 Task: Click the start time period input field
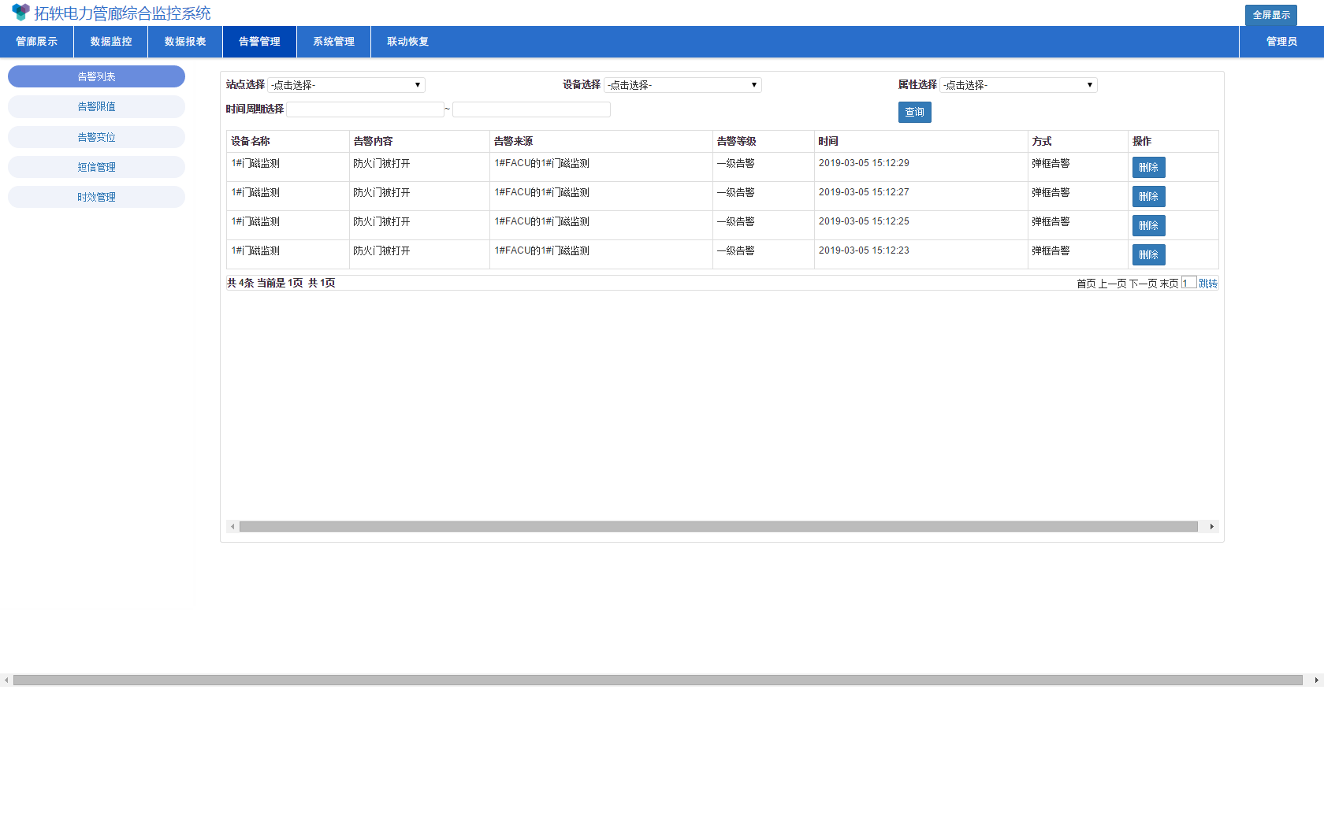coord(365,109)
